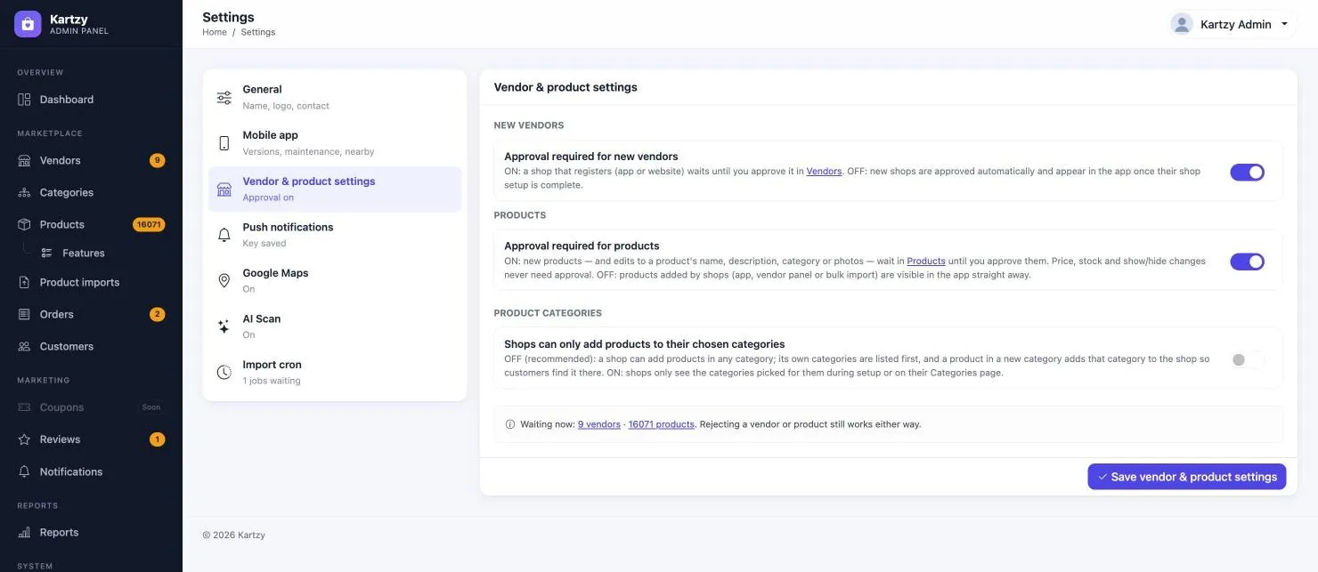1318x572 pixels.
Task: Click the Kartzy shopping bag logo
Action: click(28, 24)
